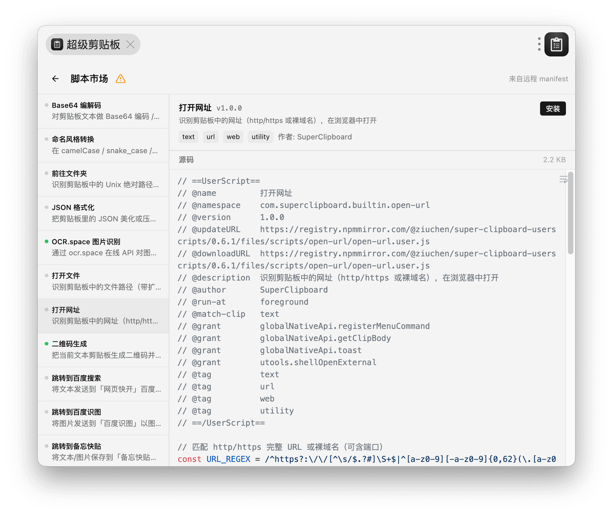This screenshot has height=516, width=613.
Task: Click the @updateURL npmmirror link line
Action: click(x=367, y=235)
